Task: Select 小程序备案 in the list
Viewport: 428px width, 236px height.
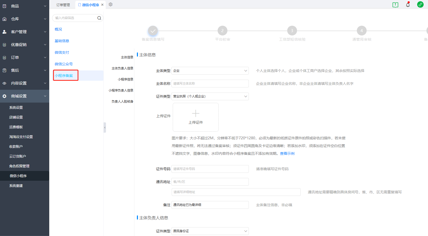Action: click(64, 76)
